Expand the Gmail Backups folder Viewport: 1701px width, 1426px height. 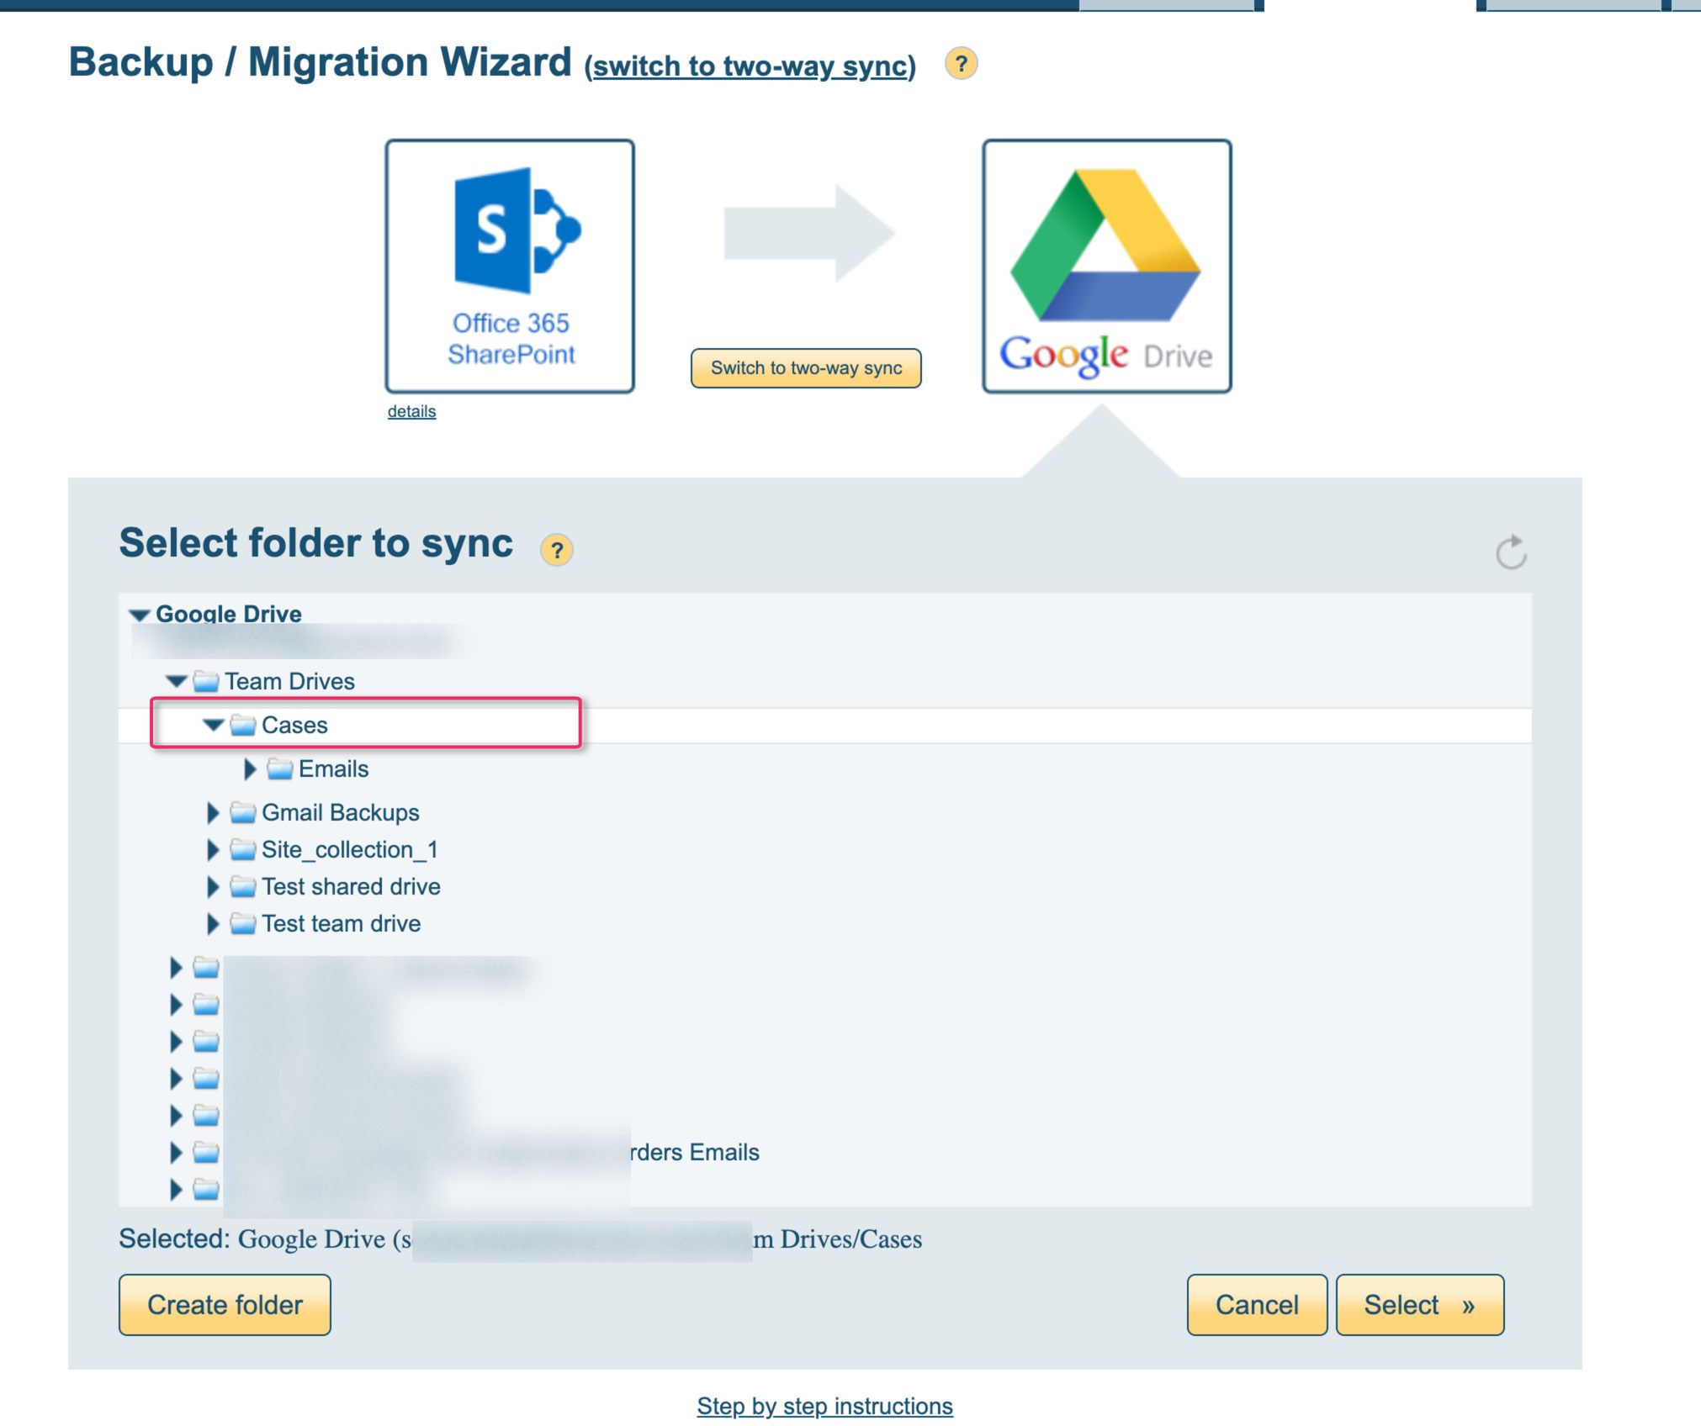point(213,812)
